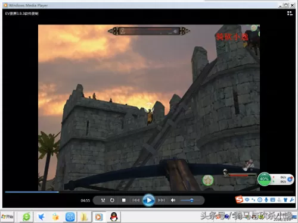Viewport: 298px width, 223px height.
Task: Skip to the previous track
Action: click(x=136, y=200)
